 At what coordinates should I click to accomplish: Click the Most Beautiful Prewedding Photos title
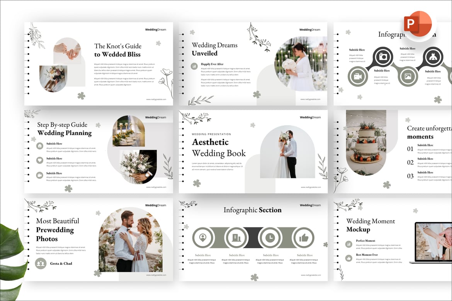pos(57,230)
